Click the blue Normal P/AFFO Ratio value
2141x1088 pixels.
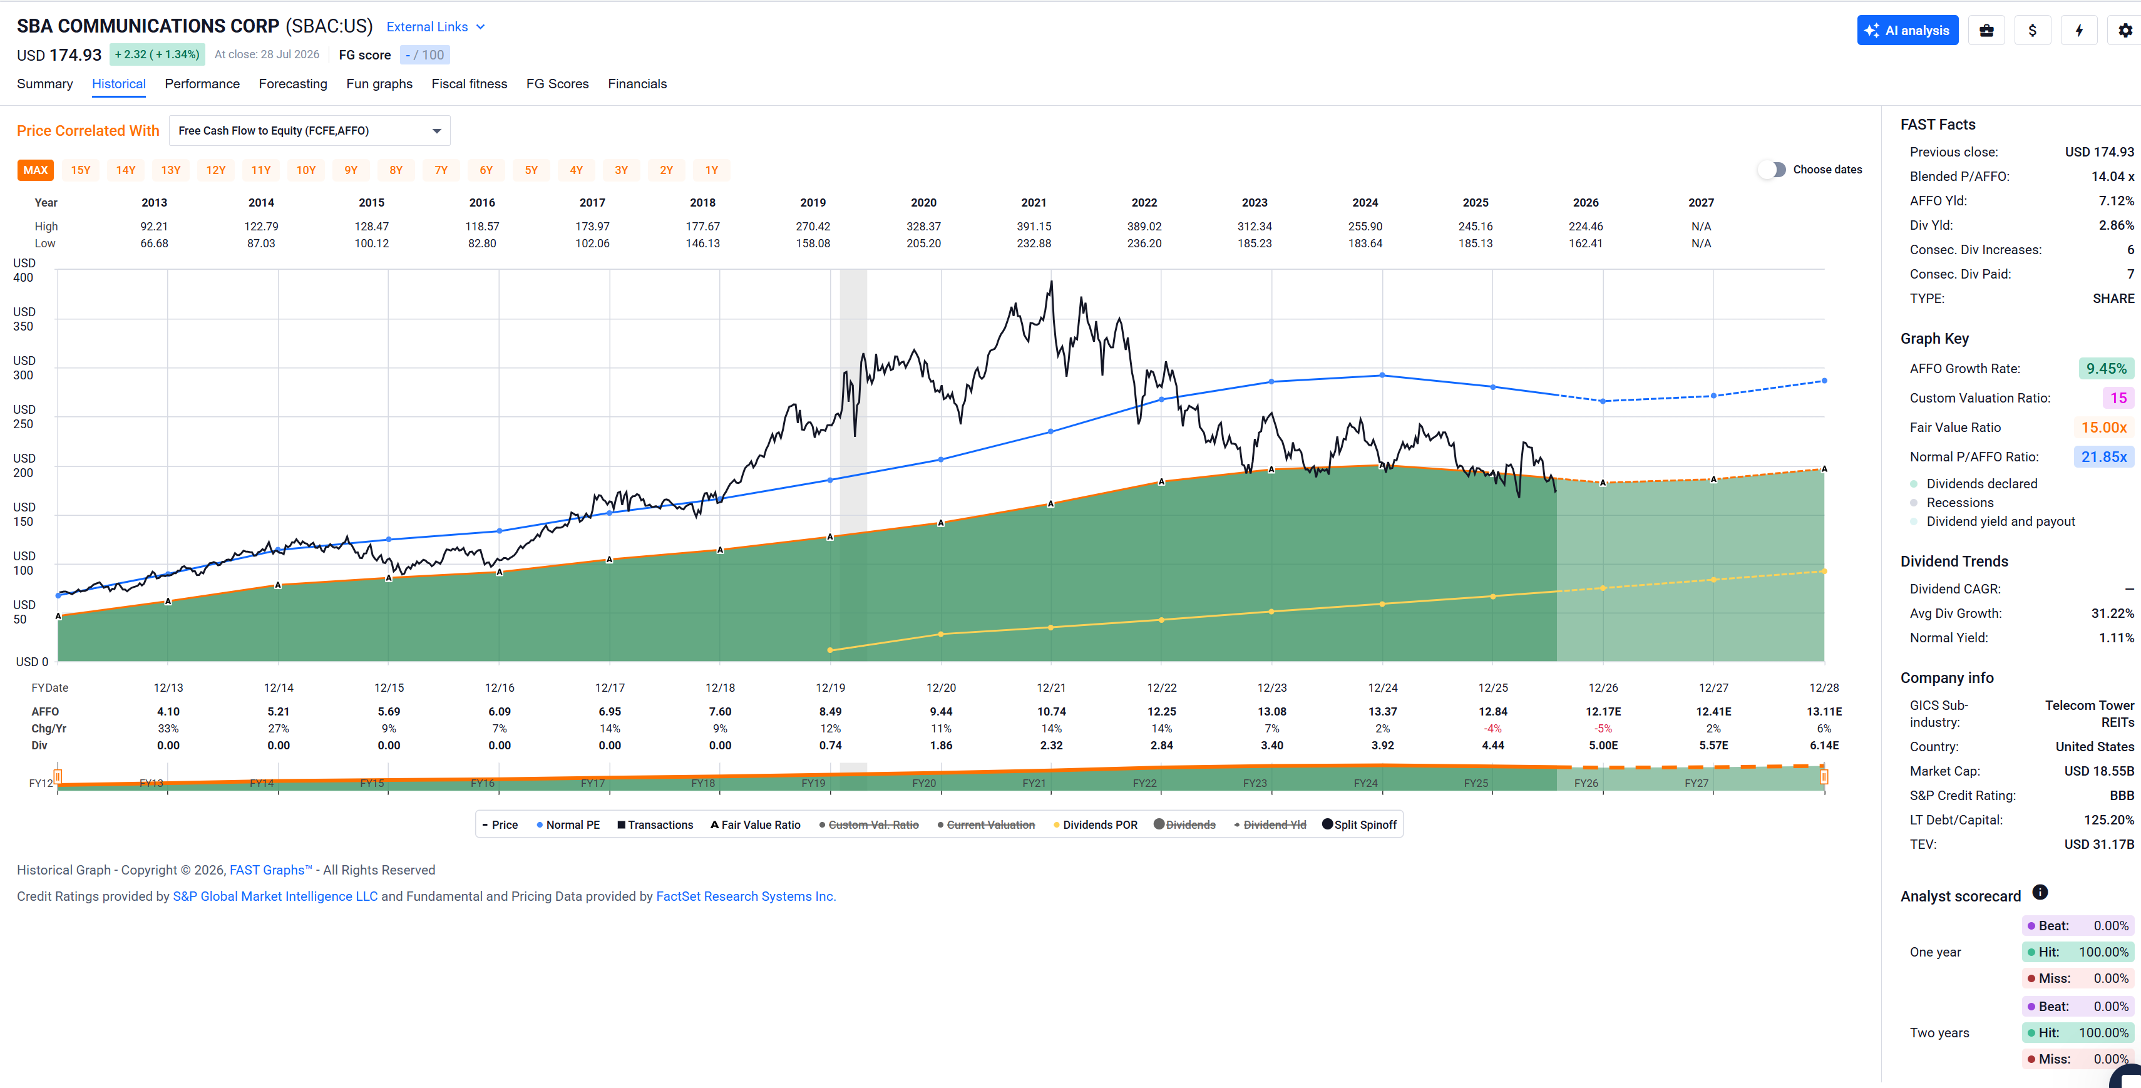2103,457
